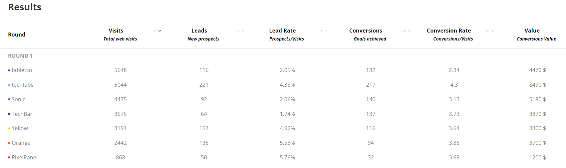Click the Lead Rate ascending sort arrow
The image size is (566, 168).
tap(321, 31)
